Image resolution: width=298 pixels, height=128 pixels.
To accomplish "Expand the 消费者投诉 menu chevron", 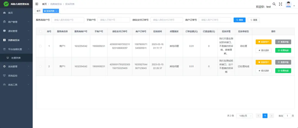I will [28, 40].
